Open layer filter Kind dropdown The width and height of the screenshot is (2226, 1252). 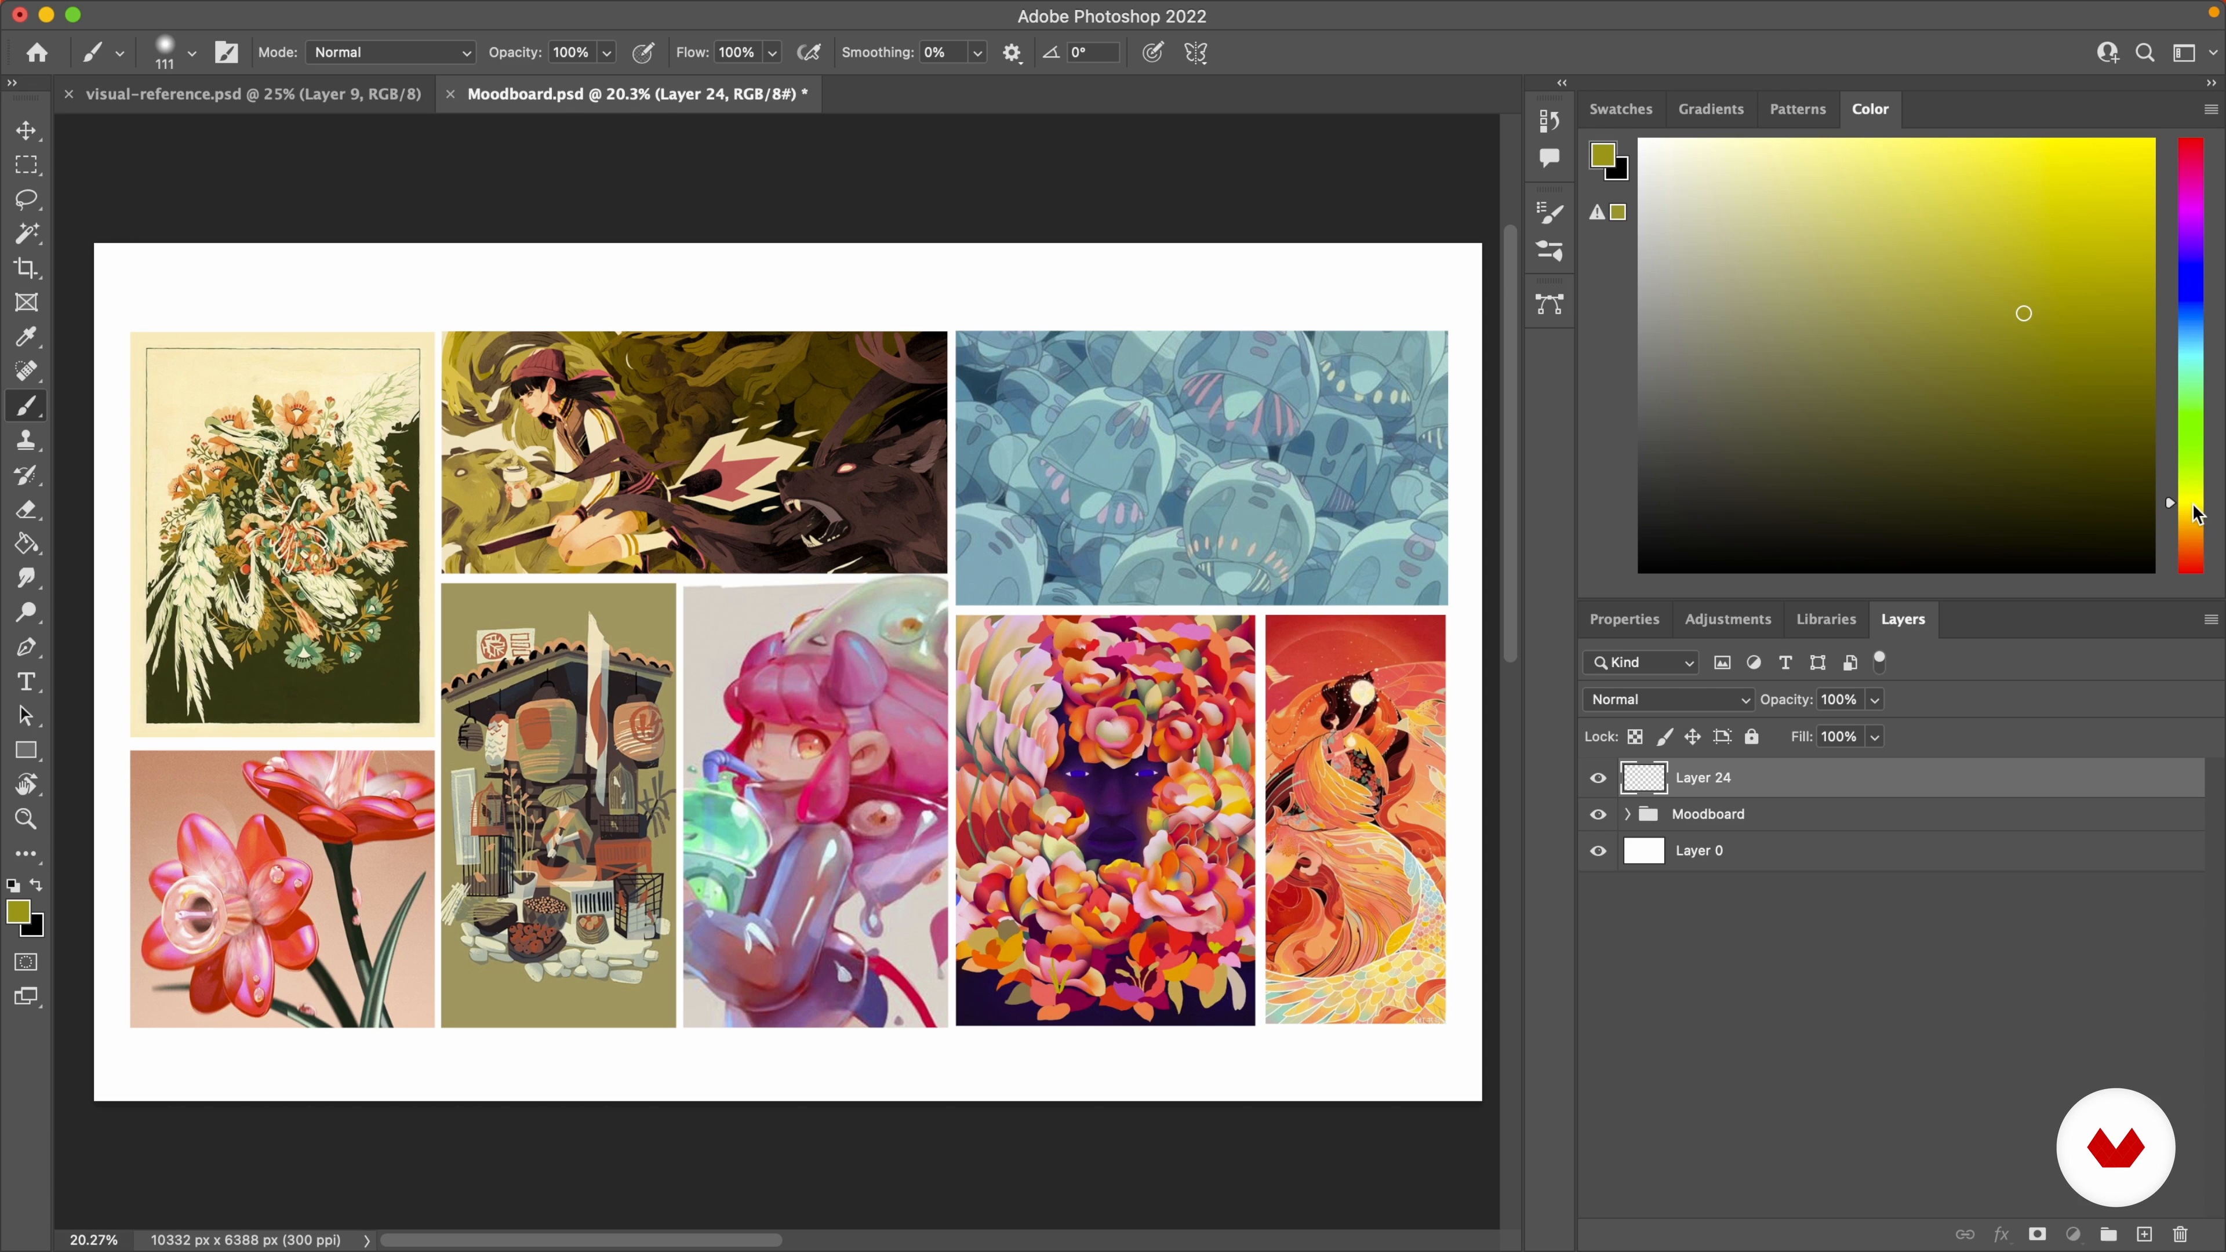pyautogui.click(x=1641, y=663)
